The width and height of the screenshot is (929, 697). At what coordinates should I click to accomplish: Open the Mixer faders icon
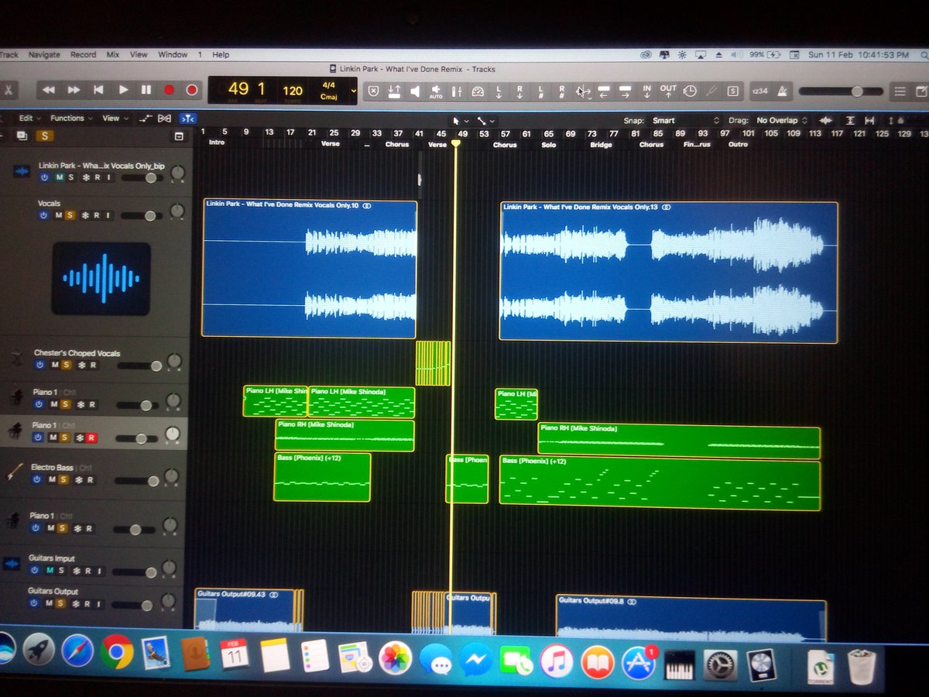point(457,91)
